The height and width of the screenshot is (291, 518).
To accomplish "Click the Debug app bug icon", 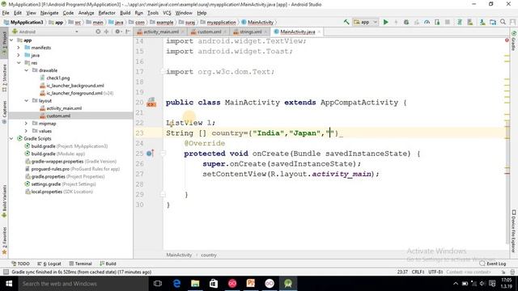I will pyautogui.click(x=406, y=22).
